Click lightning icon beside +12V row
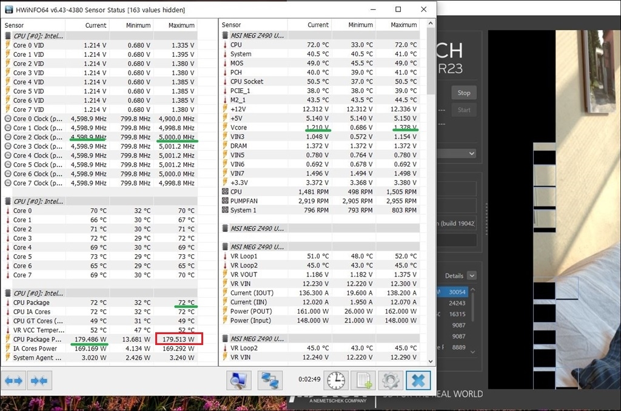Image resolution: width=621 pixels, height=411 pixels. 225,109
